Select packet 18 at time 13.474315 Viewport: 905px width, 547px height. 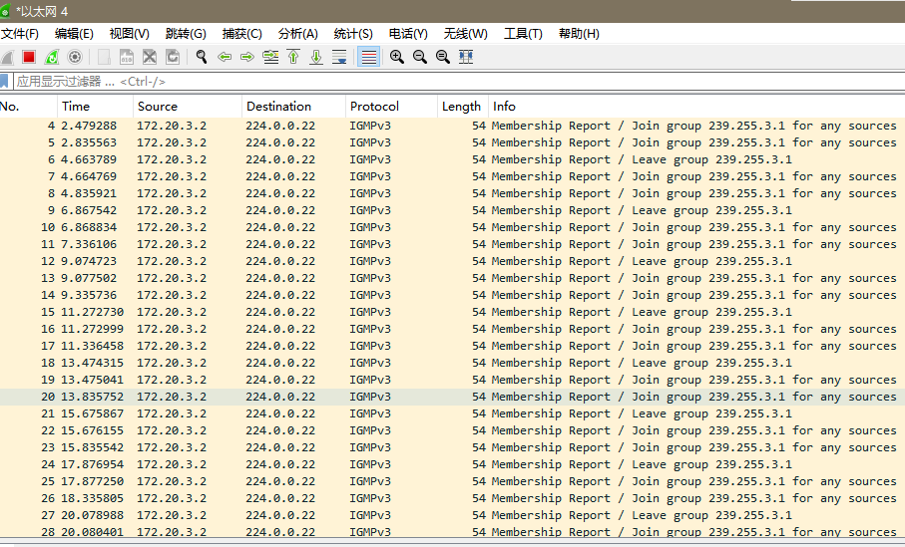[x=453, y=363]
